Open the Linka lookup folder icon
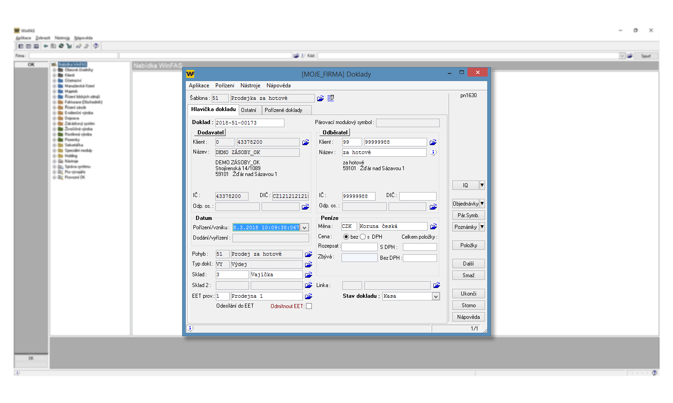This screenshot has width=673, height=403. 437,285
